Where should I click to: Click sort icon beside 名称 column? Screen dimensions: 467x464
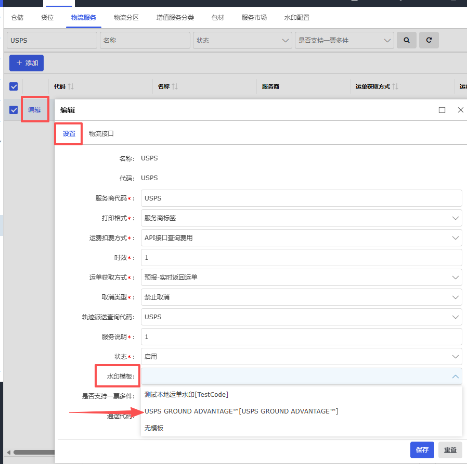coord(175,86)
